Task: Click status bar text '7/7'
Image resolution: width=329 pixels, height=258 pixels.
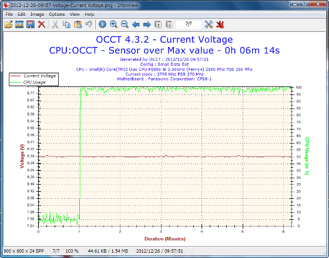Action: pos(56,251)
